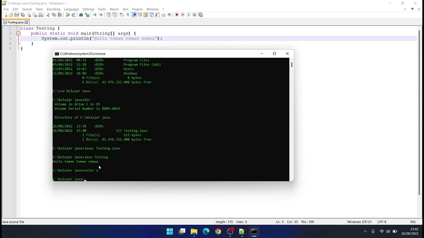This screenshot has width=424, height=238.
Task: Open the Run menu
Action: click(x=125, y=9)
